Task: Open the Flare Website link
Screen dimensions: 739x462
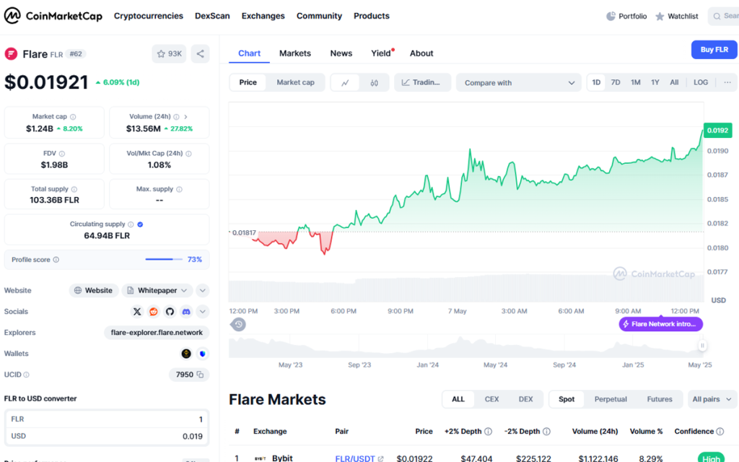Action: coord(93,290)
